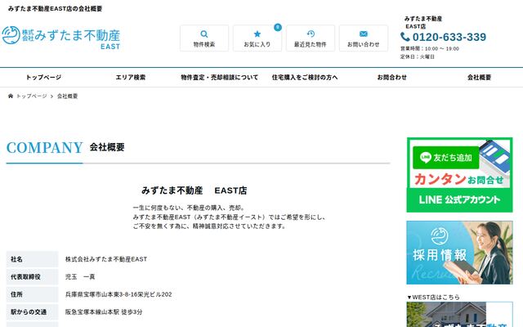Click the ▼WEST店はこちら label
The width and height of the screenshot is (523, 327).
[x=433, y=297]
